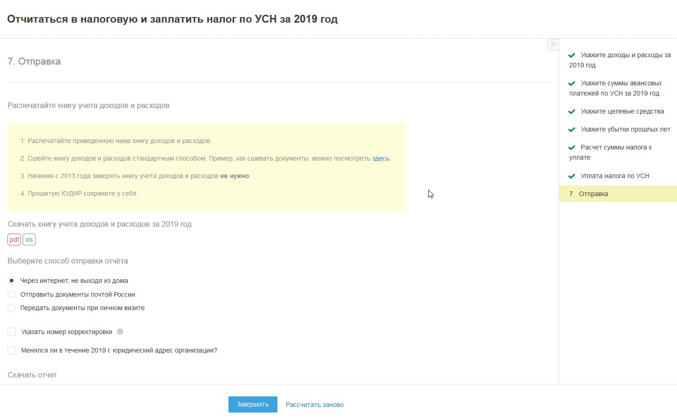Click the green checkmark next to 'Укажите целевые средства'
This screenshot has height=419, width=677.
point(572,112)
